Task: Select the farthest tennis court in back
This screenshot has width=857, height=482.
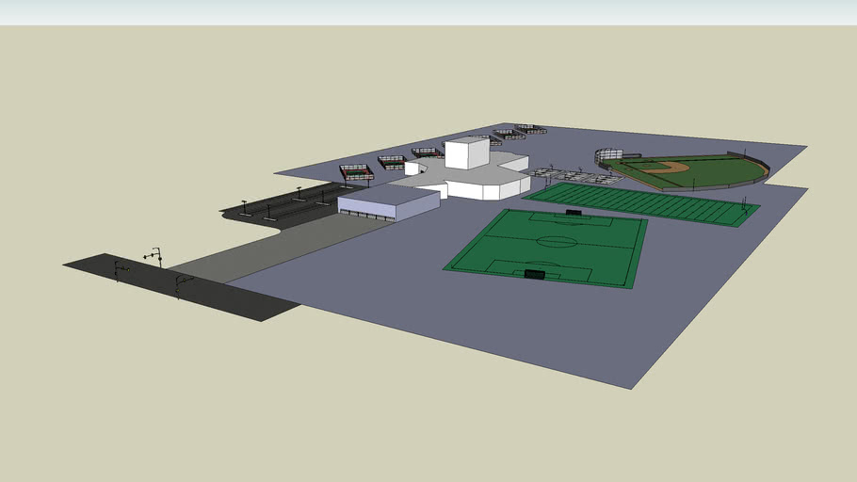Action: coord(530,129)
